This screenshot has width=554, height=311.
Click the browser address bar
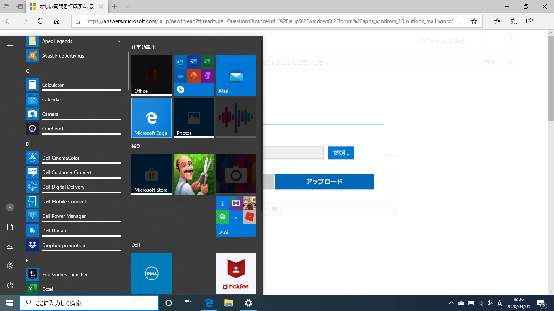[269, 21]
